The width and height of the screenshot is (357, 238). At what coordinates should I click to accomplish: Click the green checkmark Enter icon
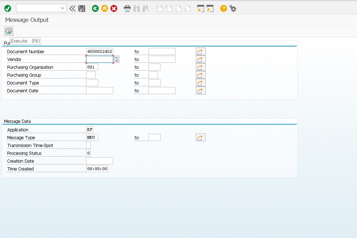click(7, 9)
